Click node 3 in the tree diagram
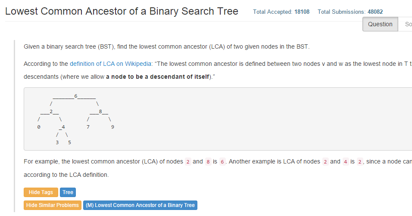This screenshot has height=216, width=412. point(57,142)
